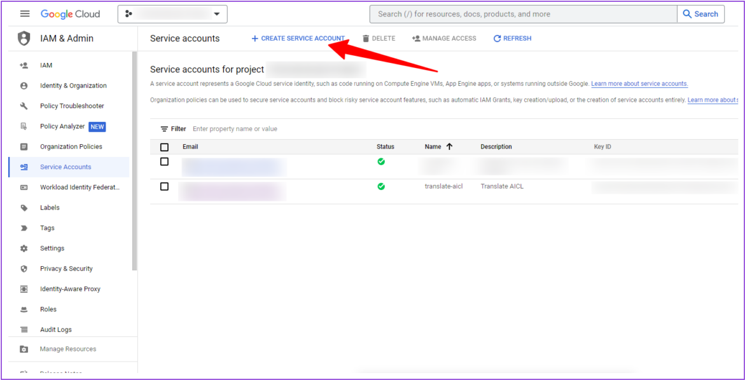Viewport: 745px width, 380px height.
Task: Click the Identity & Organization person icon
Action: [x=24, y=86]
